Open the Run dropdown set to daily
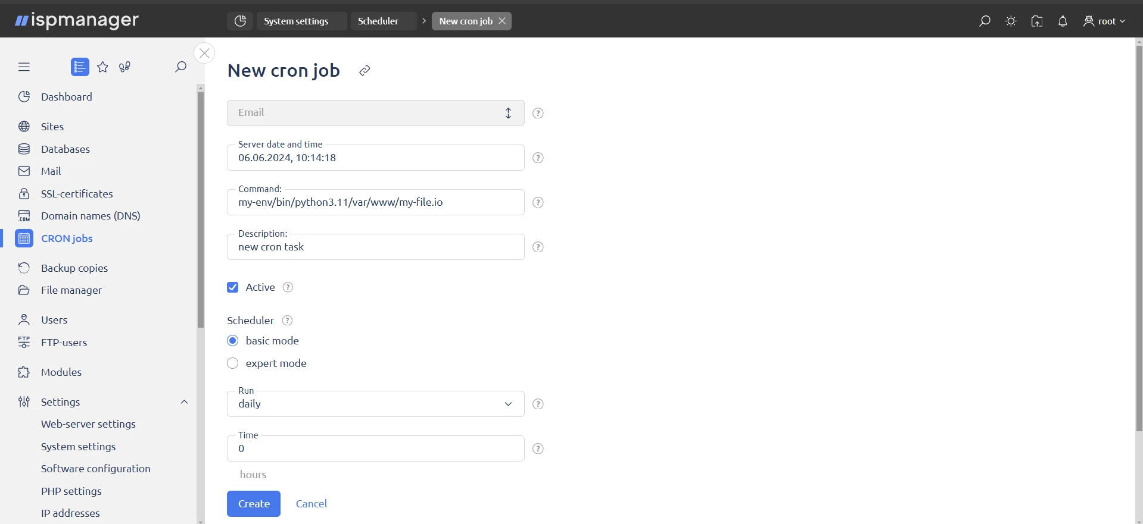The height and width of the screenshot is (524, 1143). [x=375, y=404]
